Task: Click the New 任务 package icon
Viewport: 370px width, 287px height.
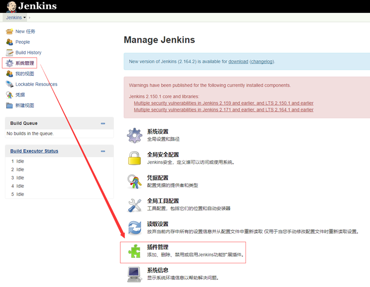Action: (x=9, y=31)
